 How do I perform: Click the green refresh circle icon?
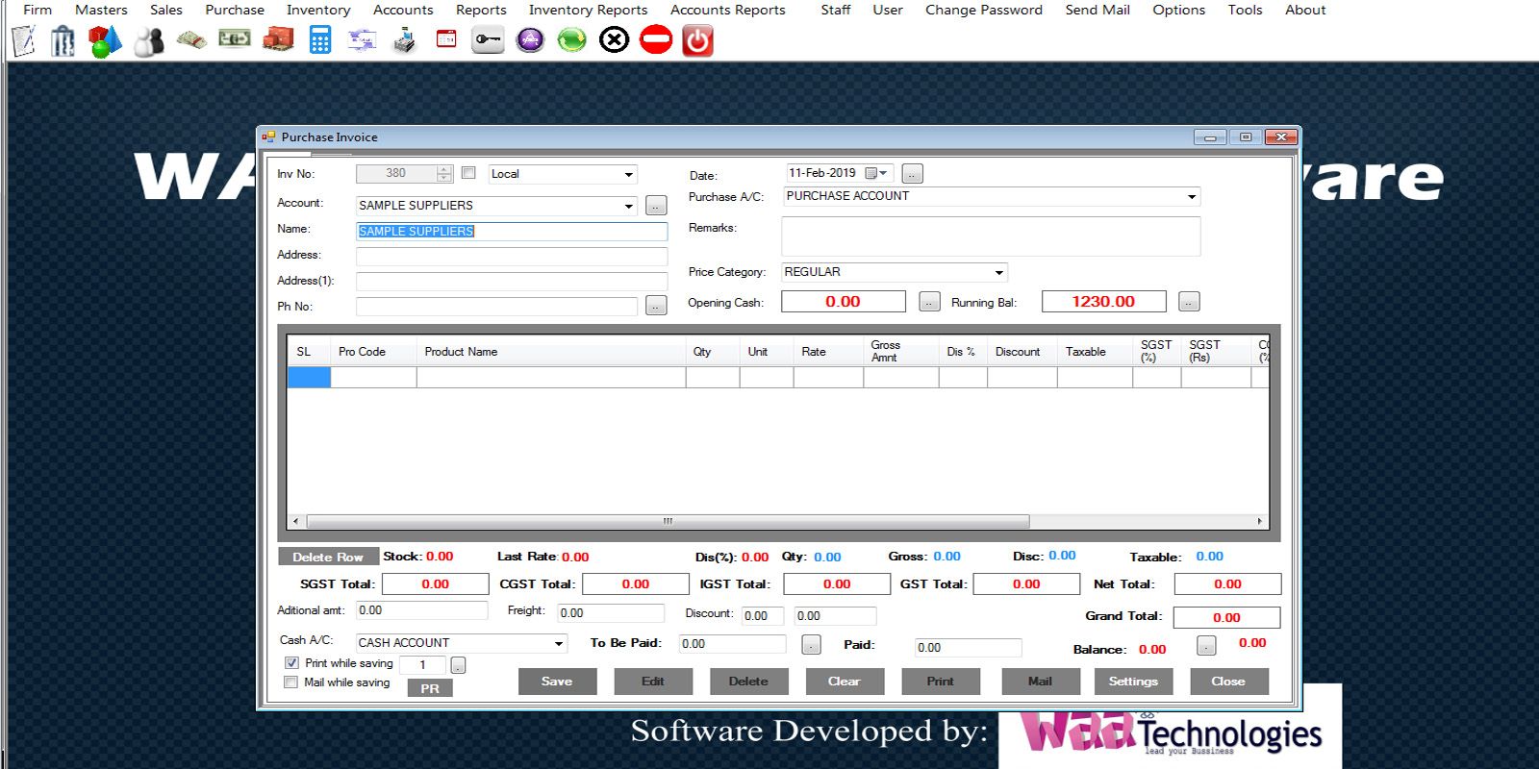[571, 40]
